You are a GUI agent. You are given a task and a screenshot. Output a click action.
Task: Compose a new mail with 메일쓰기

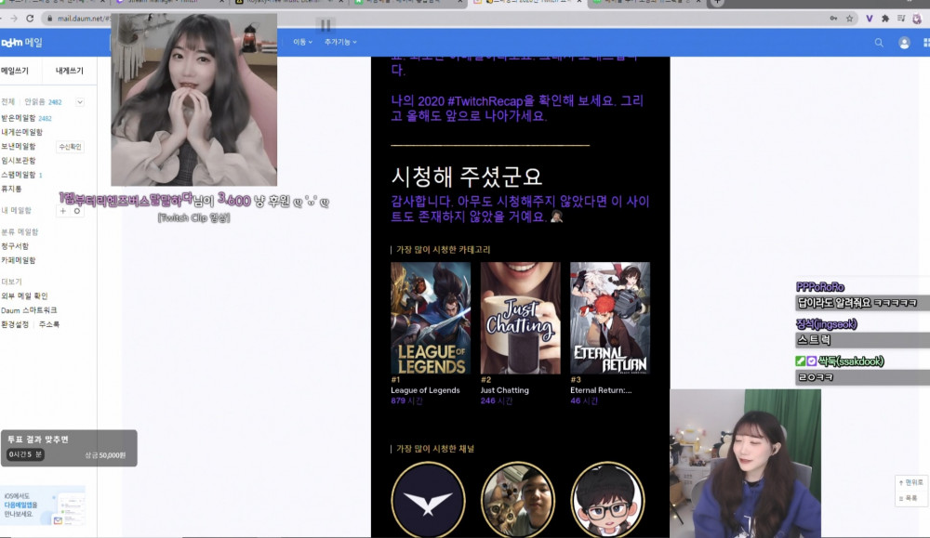15,71
